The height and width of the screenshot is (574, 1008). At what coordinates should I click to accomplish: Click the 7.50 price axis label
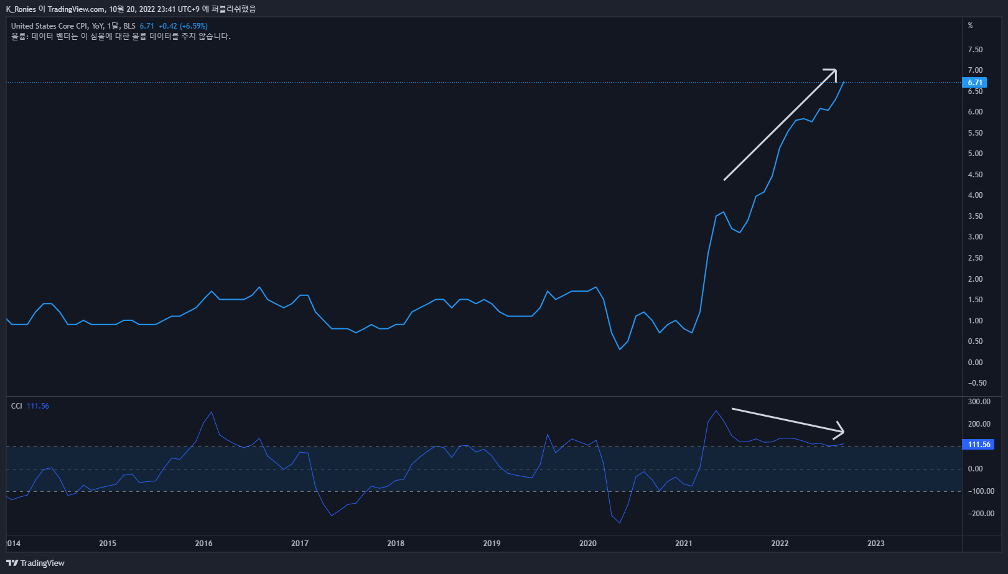click(975, 50)
